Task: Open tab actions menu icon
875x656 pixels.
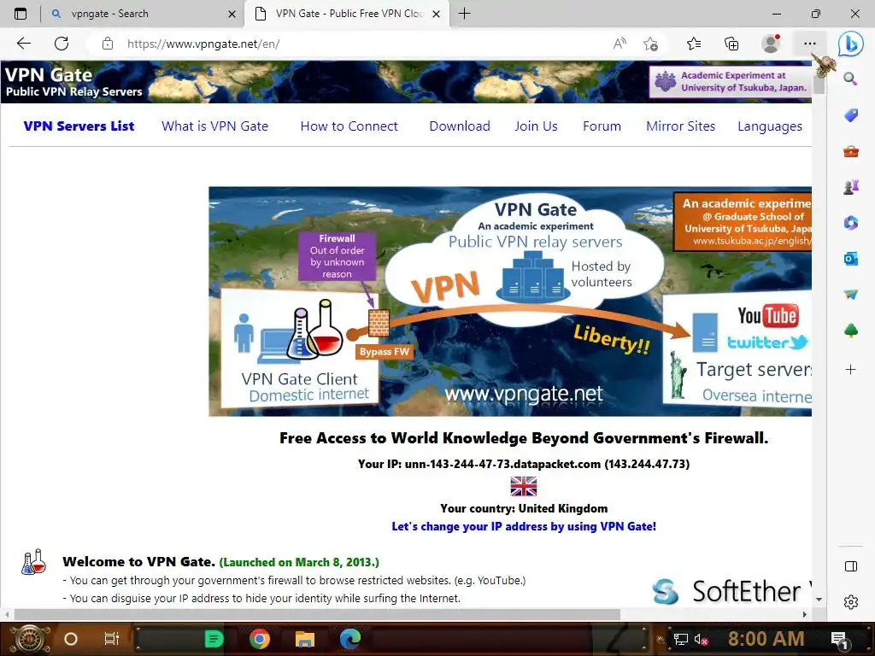Action: (21, 14)
